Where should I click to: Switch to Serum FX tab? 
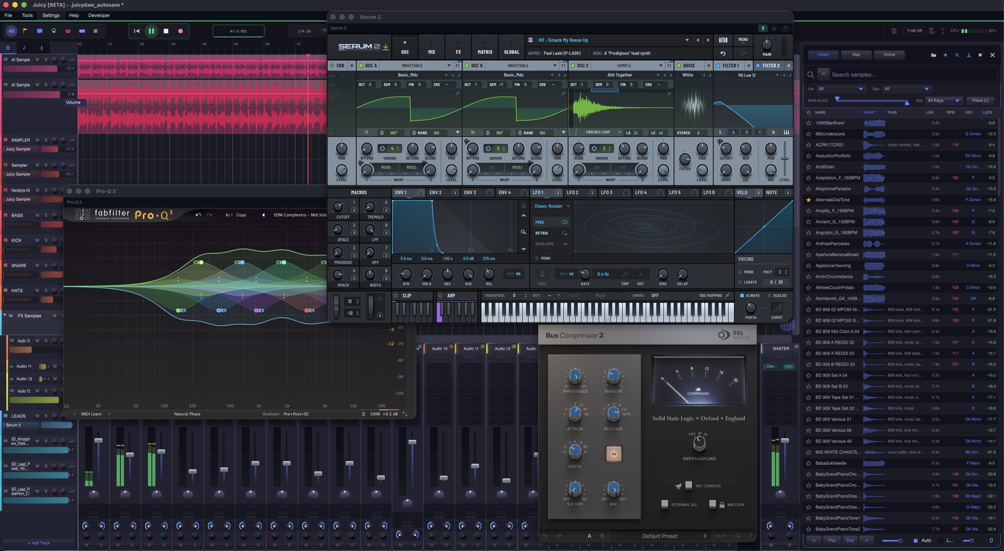458,47
